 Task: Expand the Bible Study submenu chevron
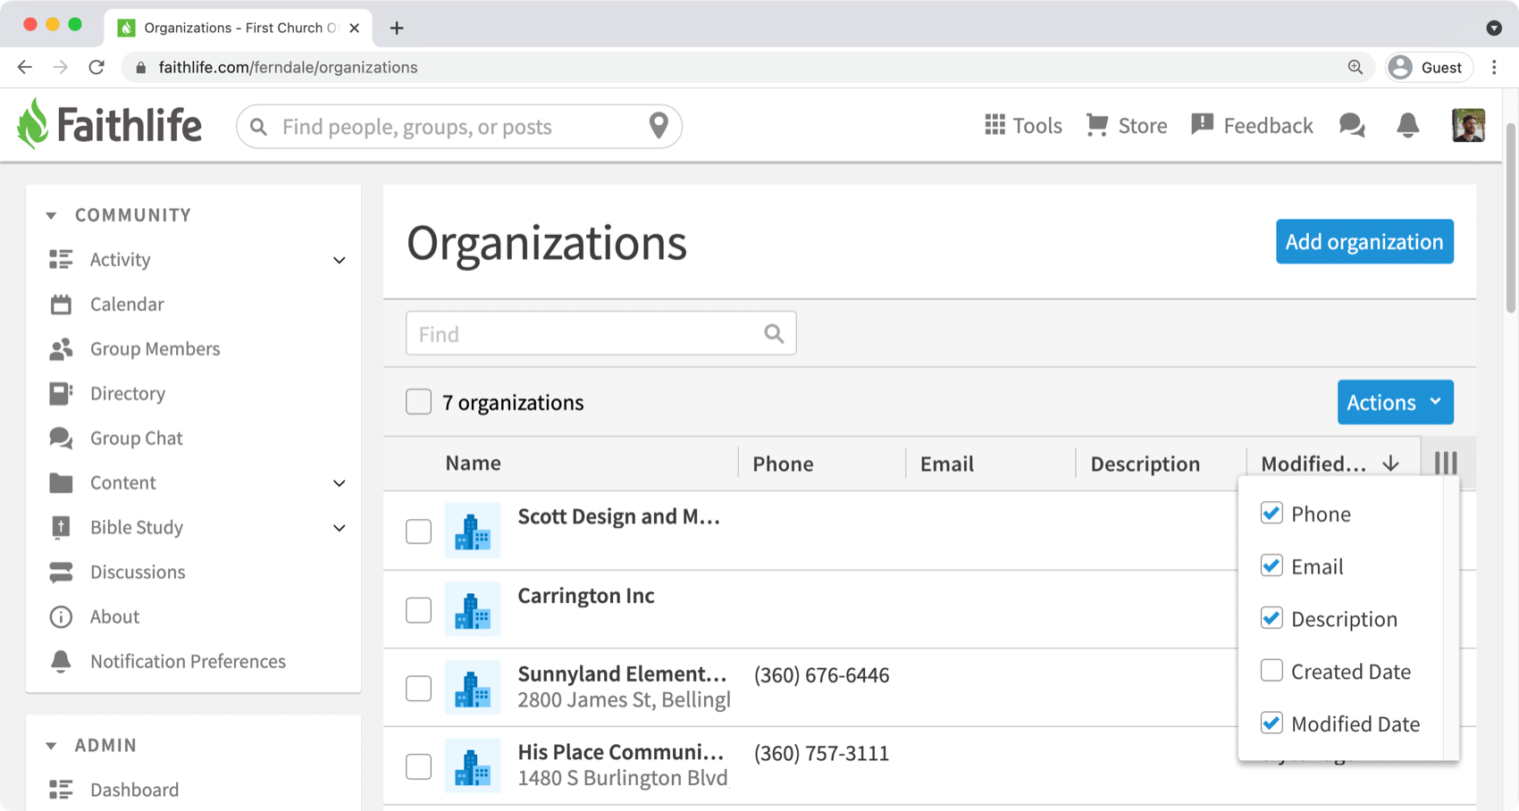pos(340,528)
